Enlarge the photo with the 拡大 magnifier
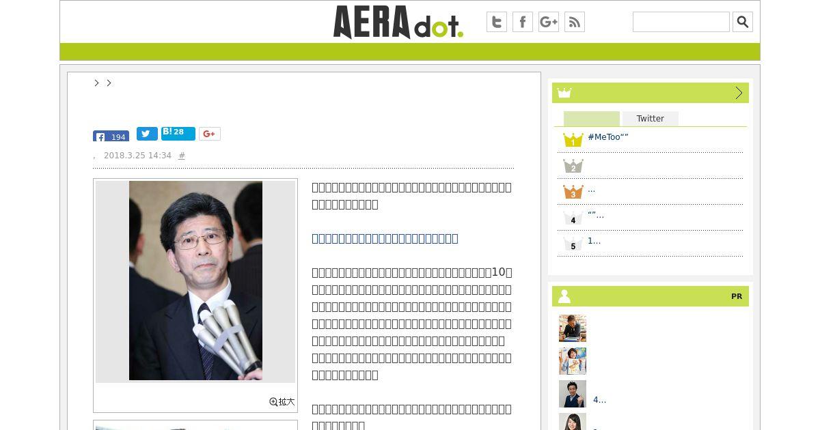 coord(282,402)
